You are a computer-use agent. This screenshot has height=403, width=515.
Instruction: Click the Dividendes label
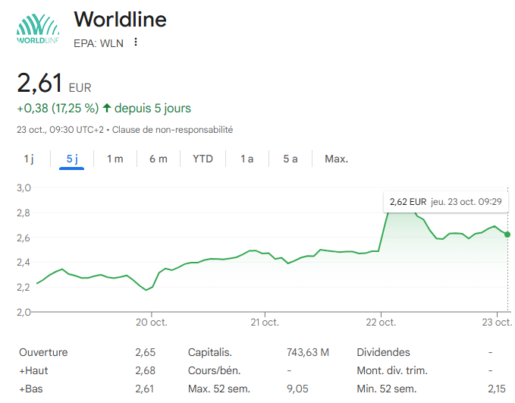pos(383,352)
